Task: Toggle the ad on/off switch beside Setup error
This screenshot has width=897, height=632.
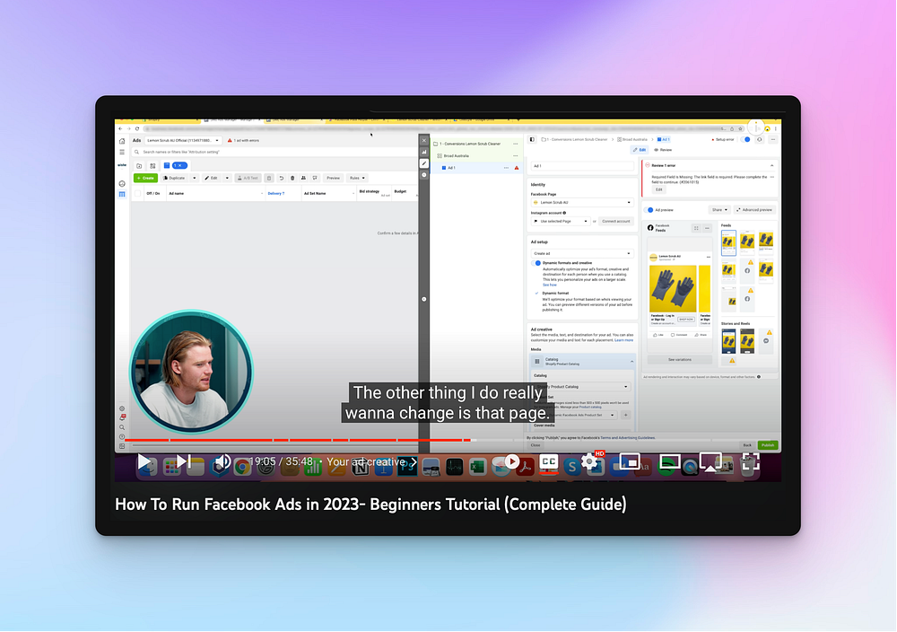Action: coord(746,140)
